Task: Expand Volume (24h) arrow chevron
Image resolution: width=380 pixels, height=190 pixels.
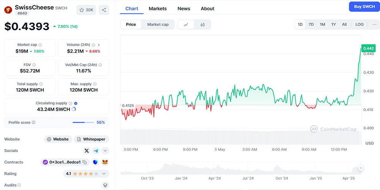Action: tap(99, 45)
